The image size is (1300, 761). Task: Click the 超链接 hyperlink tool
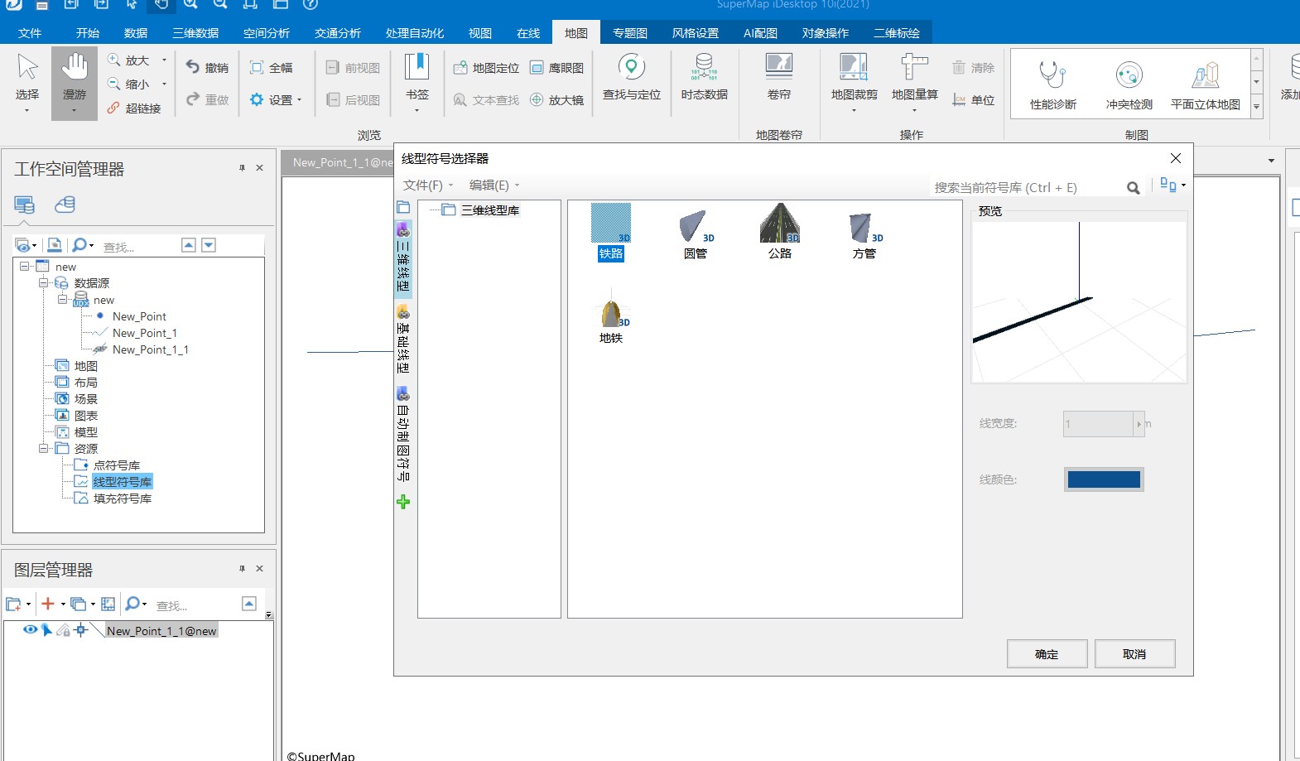point(134,108)
